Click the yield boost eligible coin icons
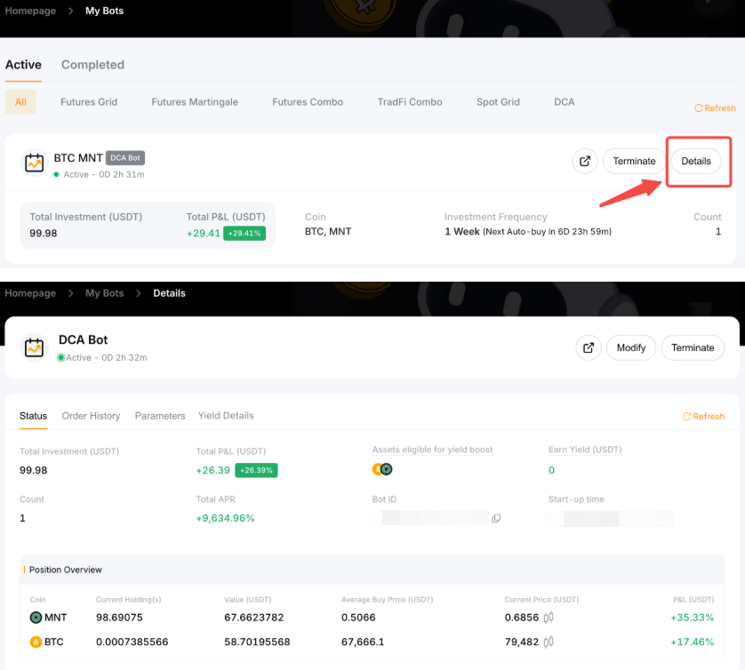 click(382, 469)
